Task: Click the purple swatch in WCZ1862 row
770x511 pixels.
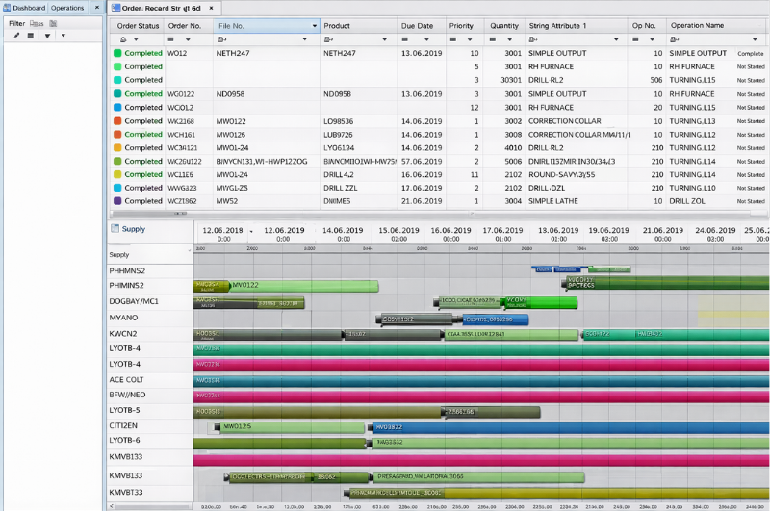Action: 117,201
